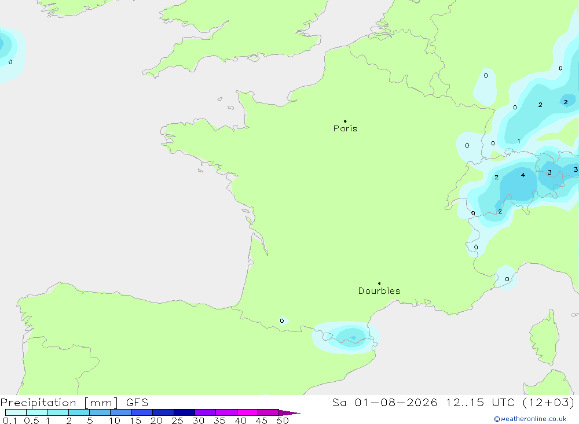Pick the 45–50 mm dark magenta swatch

(x=269, y=412)
